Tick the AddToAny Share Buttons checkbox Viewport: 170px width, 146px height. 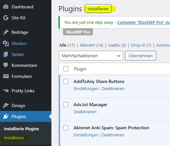(x=66, y=81)
